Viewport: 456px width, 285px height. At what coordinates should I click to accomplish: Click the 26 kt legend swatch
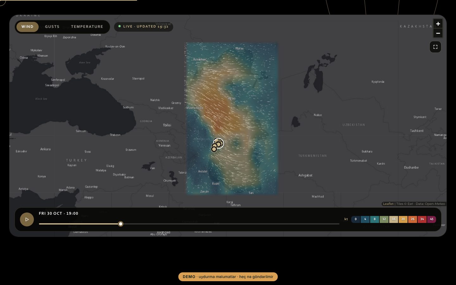pos(413,219)
